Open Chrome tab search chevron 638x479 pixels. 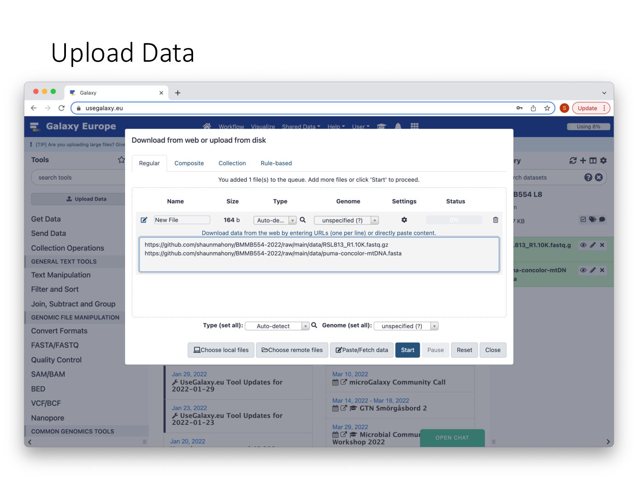point(604,93)
